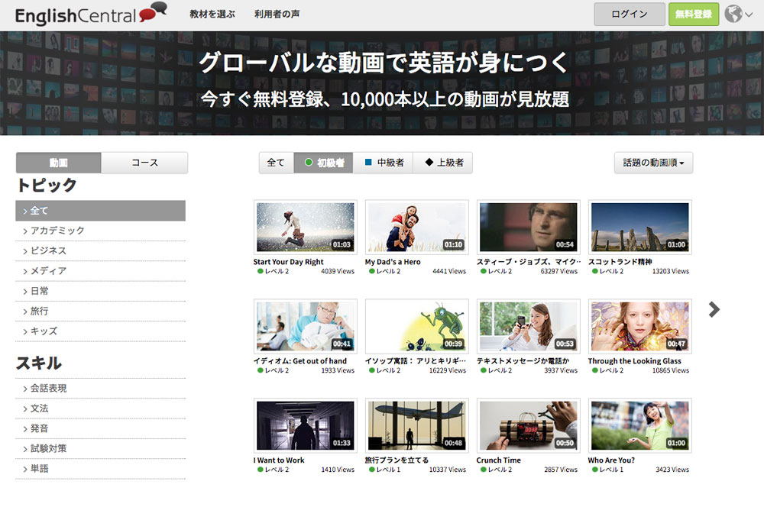Open the Crunch Time video thumbnail
The height and width of the screenshot is (507, 764).
(529, 425)
